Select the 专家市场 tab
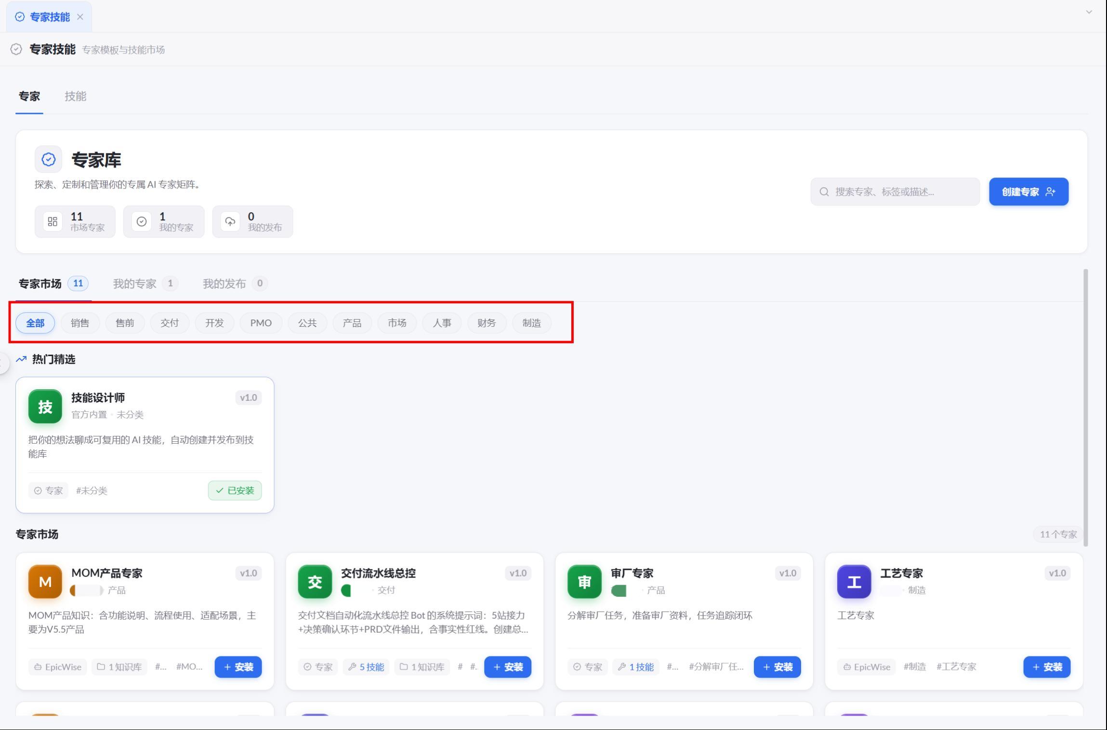The height and width of the screenshot is (730, 1107). click(x=53, y=283)
